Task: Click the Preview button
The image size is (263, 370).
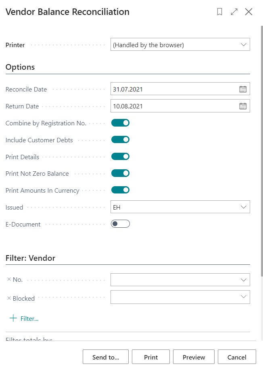Action: coord(194,357)
